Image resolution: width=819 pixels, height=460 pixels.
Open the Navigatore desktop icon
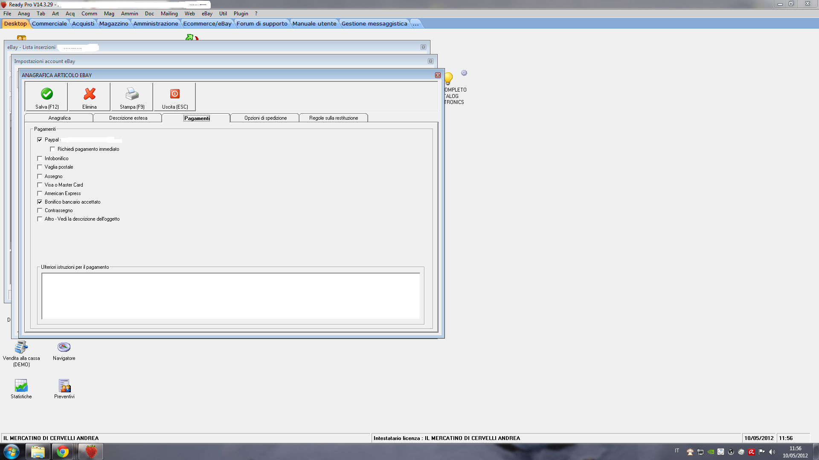pyautogui.click(x=64, y=347)
